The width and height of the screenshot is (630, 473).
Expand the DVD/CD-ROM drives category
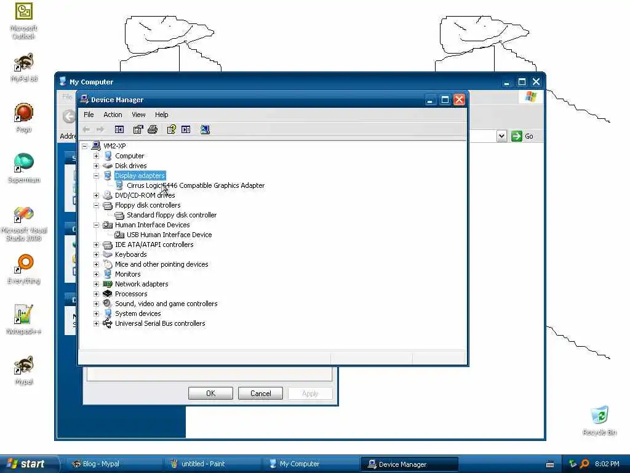pyautogui.click(x=97, y=195)
